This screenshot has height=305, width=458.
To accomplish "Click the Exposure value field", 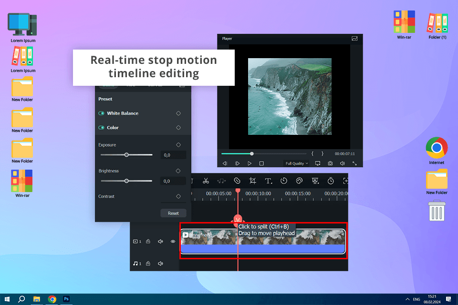I will pos(173,155).
